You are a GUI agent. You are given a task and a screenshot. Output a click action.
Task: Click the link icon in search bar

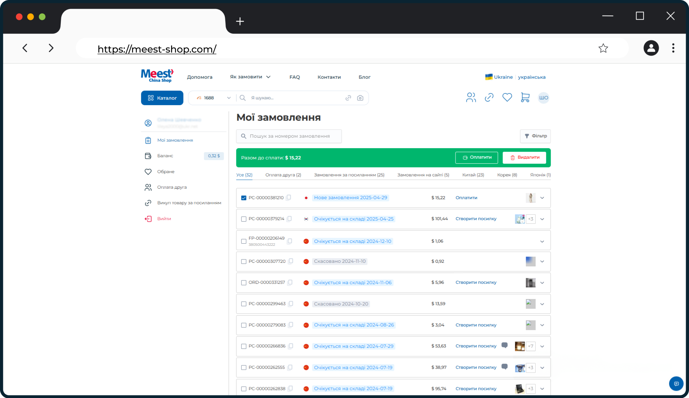click(x=348, y=98)
